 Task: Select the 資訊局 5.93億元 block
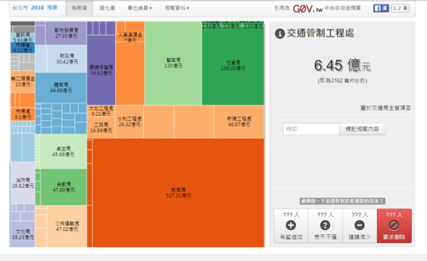pyautogui.click(x=23, y=38)
